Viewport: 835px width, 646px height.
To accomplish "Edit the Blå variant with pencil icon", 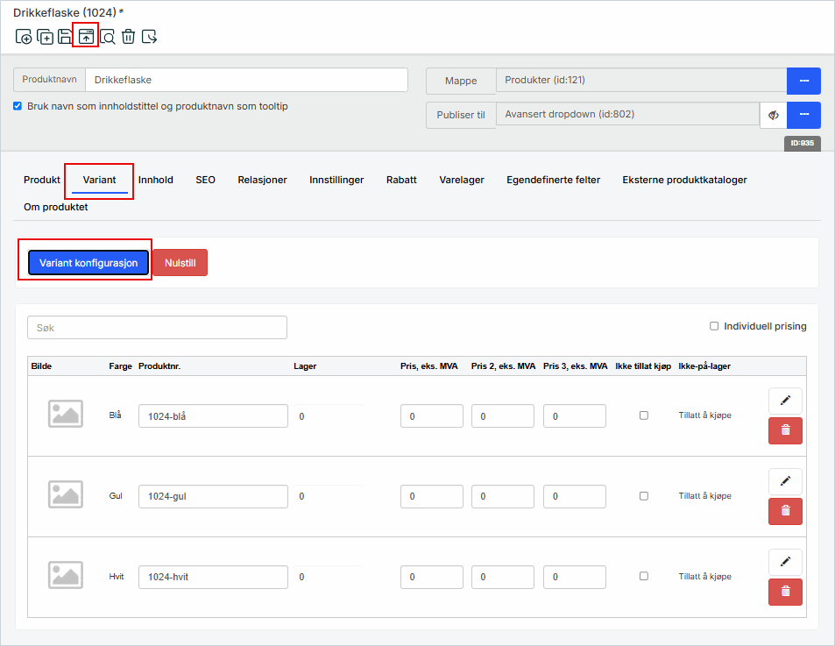I will click(785, 401).
